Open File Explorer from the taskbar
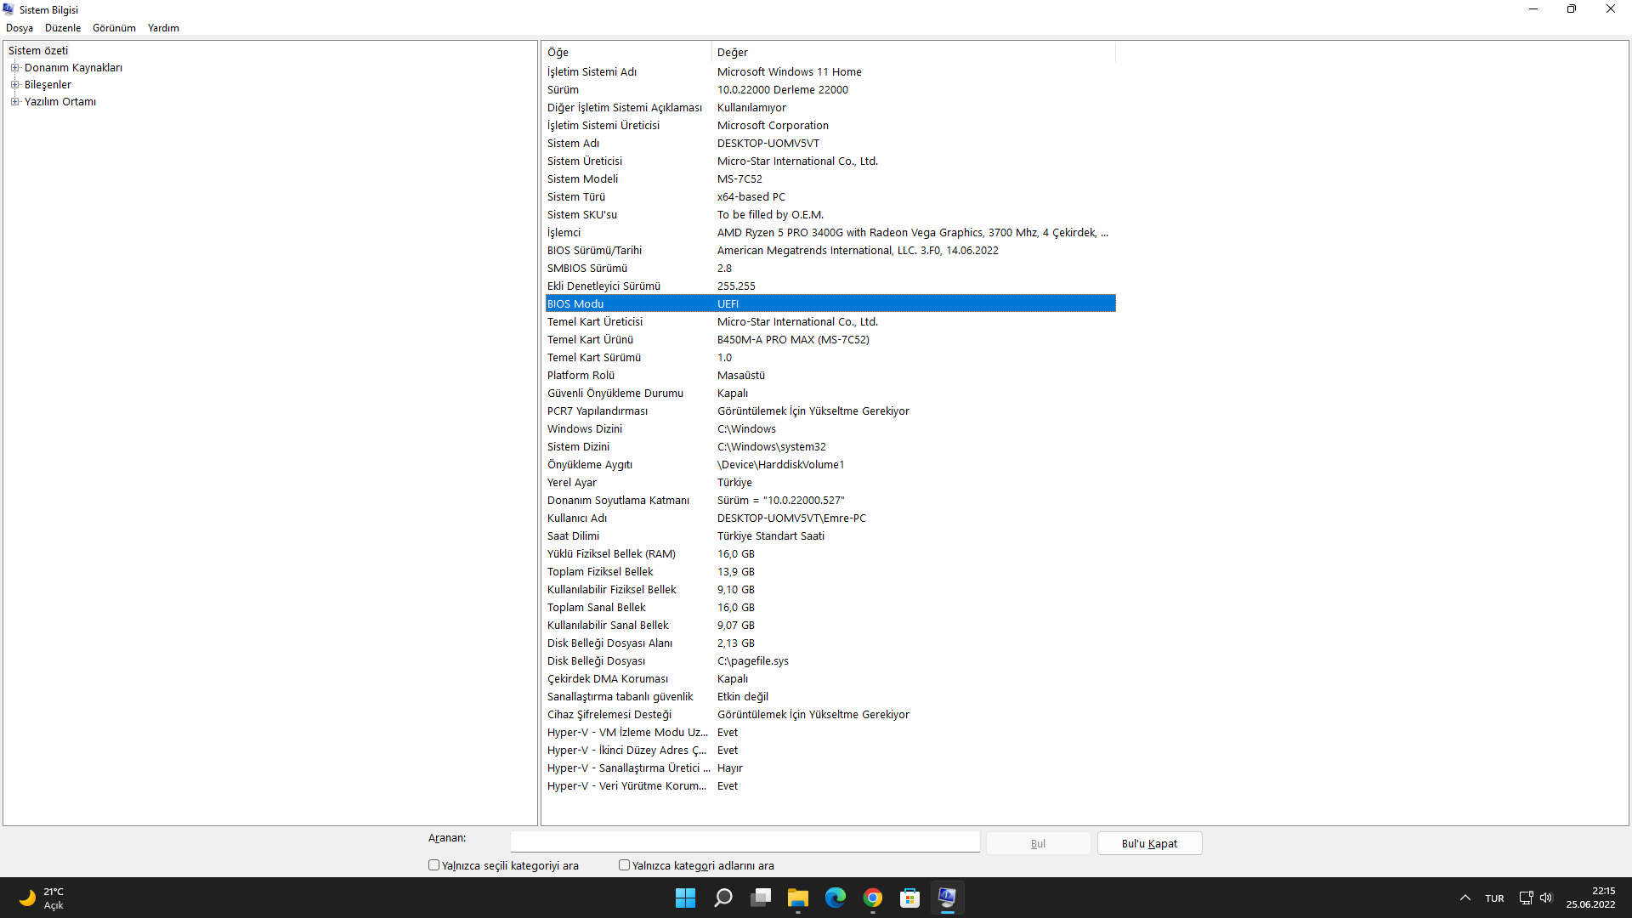This screenshot has height=918, width=1632. tap(797, 898)
